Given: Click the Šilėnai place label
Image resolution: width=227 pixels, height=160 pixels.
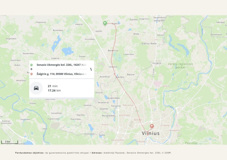Looking at the screenshot, I should (x=33, y=103).
